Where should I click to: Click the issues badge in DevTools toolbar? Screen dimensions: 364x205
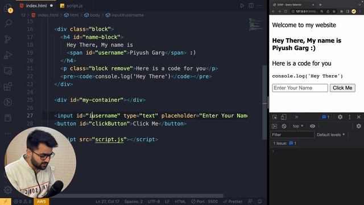[x=326, y=117]
